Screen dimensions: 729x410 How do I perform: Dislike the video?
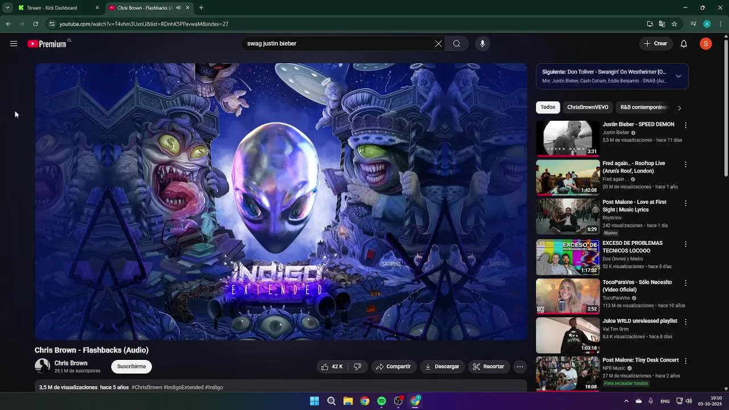(357, 367)
